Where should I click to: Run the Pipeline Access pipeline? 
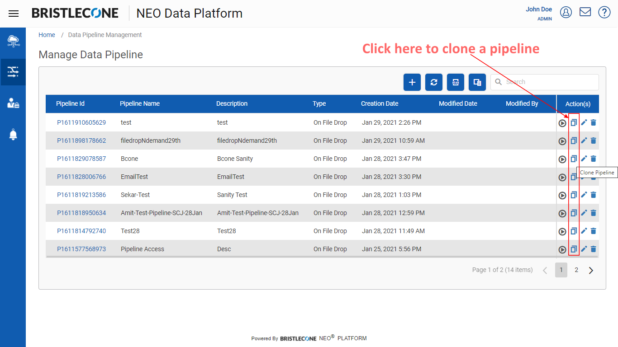[562, 249]
